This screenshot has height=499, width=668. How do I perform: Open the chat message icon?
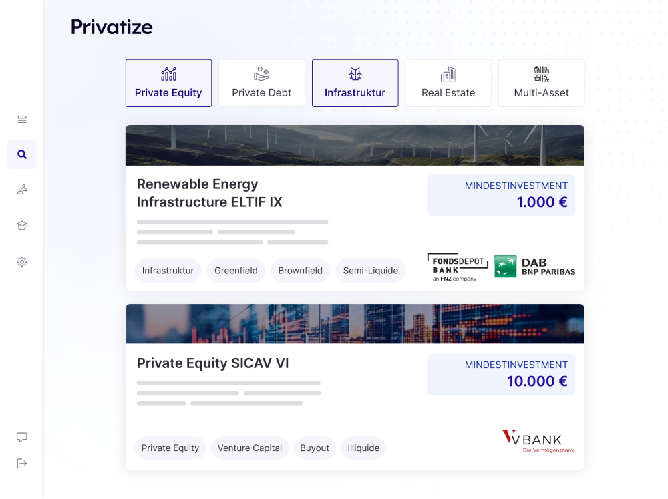[22, 437]
